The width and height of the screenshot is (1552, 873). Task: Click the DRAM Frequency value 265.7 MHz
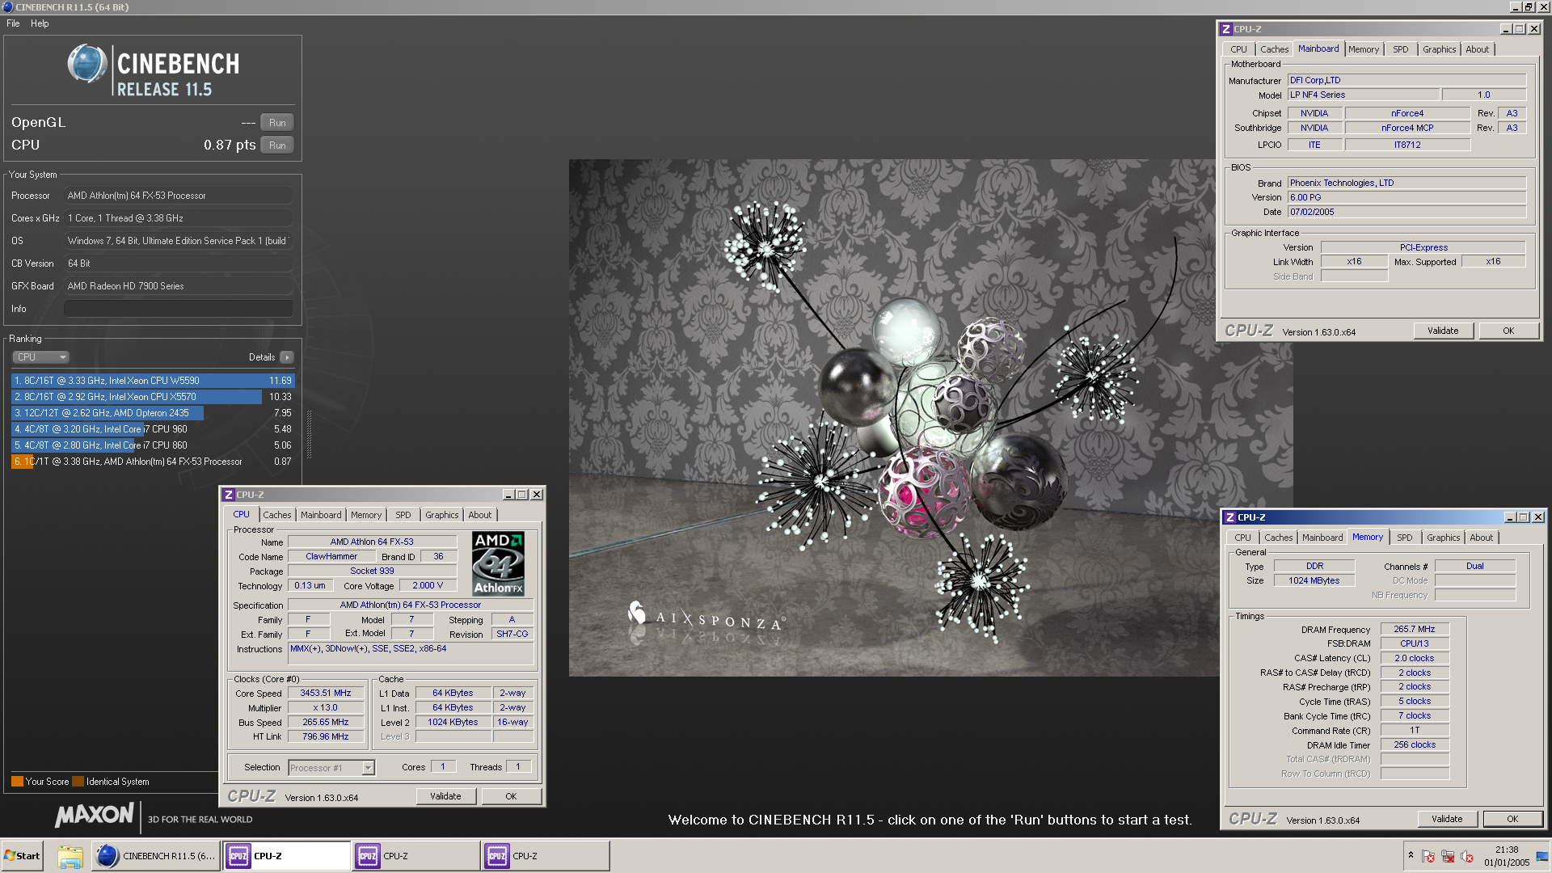(1415, 630)
